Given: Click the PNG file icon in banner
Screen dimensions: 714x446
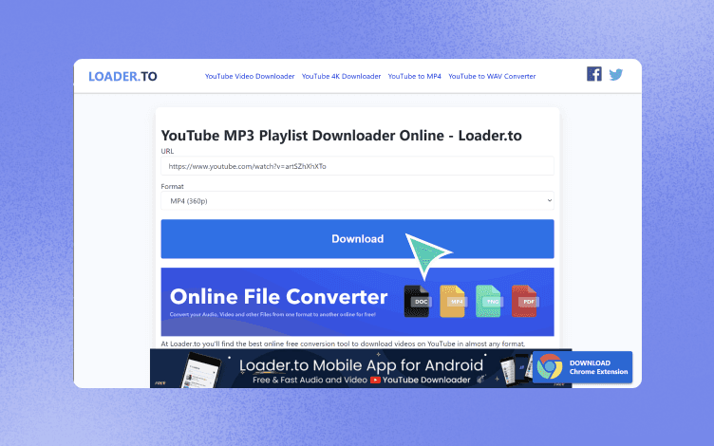Looking at the screenshot, I should (489, 301).
